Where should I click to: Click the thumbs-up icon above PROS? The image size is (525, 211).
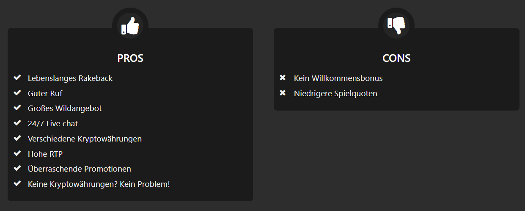[x=130, y=25]
